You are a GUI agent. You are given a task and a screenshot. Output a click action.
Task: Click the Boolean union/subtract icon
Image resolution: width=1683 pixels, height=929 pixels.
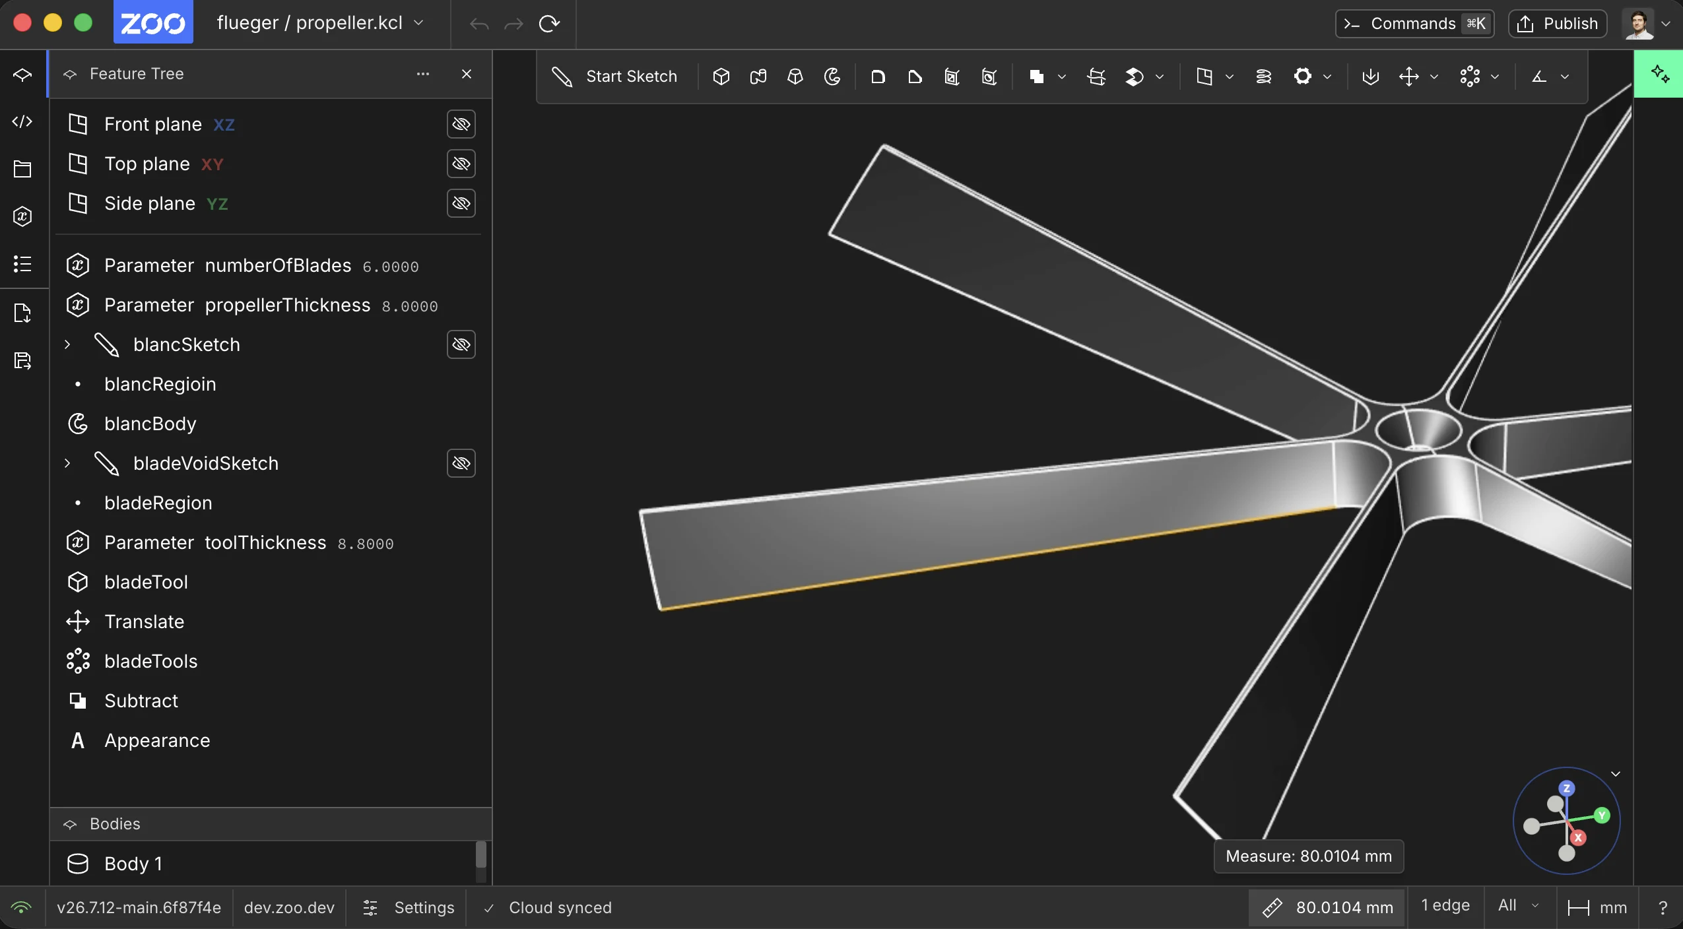(1036, 77)
